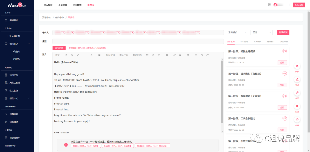Click the 创建模版 button
Screen dimensions: 310x152
(x=283, y=33)
